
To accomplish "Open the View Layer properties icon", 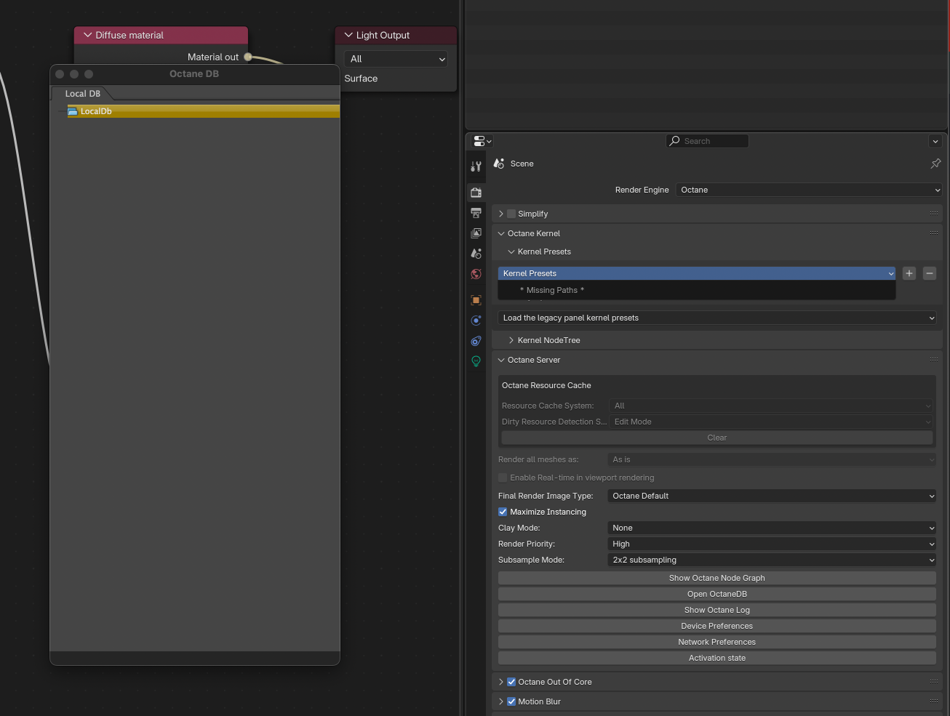I will point(476,233).
